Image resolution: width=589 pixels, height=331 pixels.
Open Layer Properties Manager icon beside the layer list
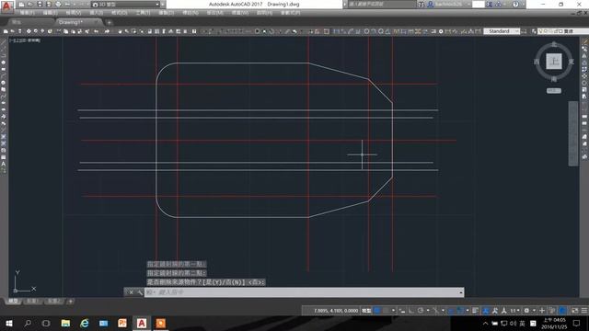click(534, 31)
